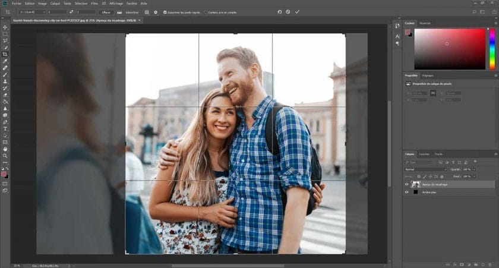The image size is (499, 268).
Task: Enable 'Contenu pris en compte' checkbox
Action: pyautogui.click(x=206, y=12)
